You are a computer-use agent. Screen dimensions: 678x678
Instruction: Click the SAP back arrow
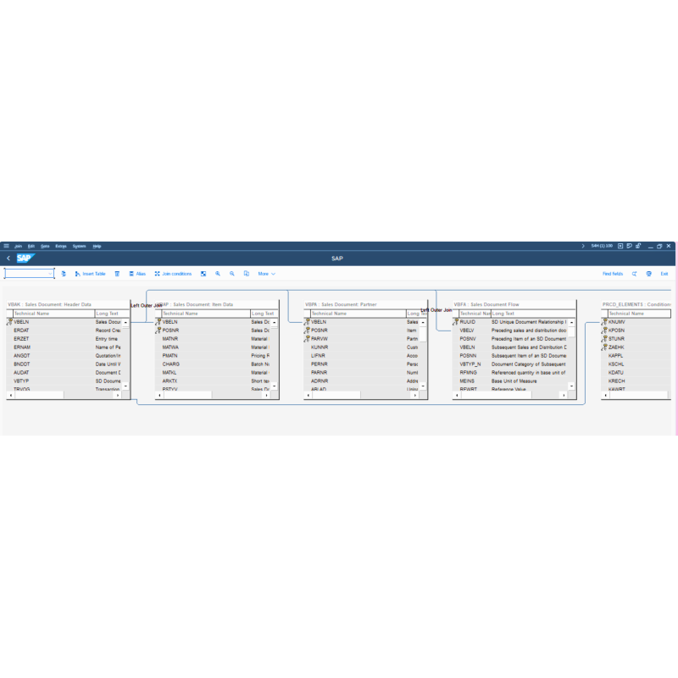8,258
